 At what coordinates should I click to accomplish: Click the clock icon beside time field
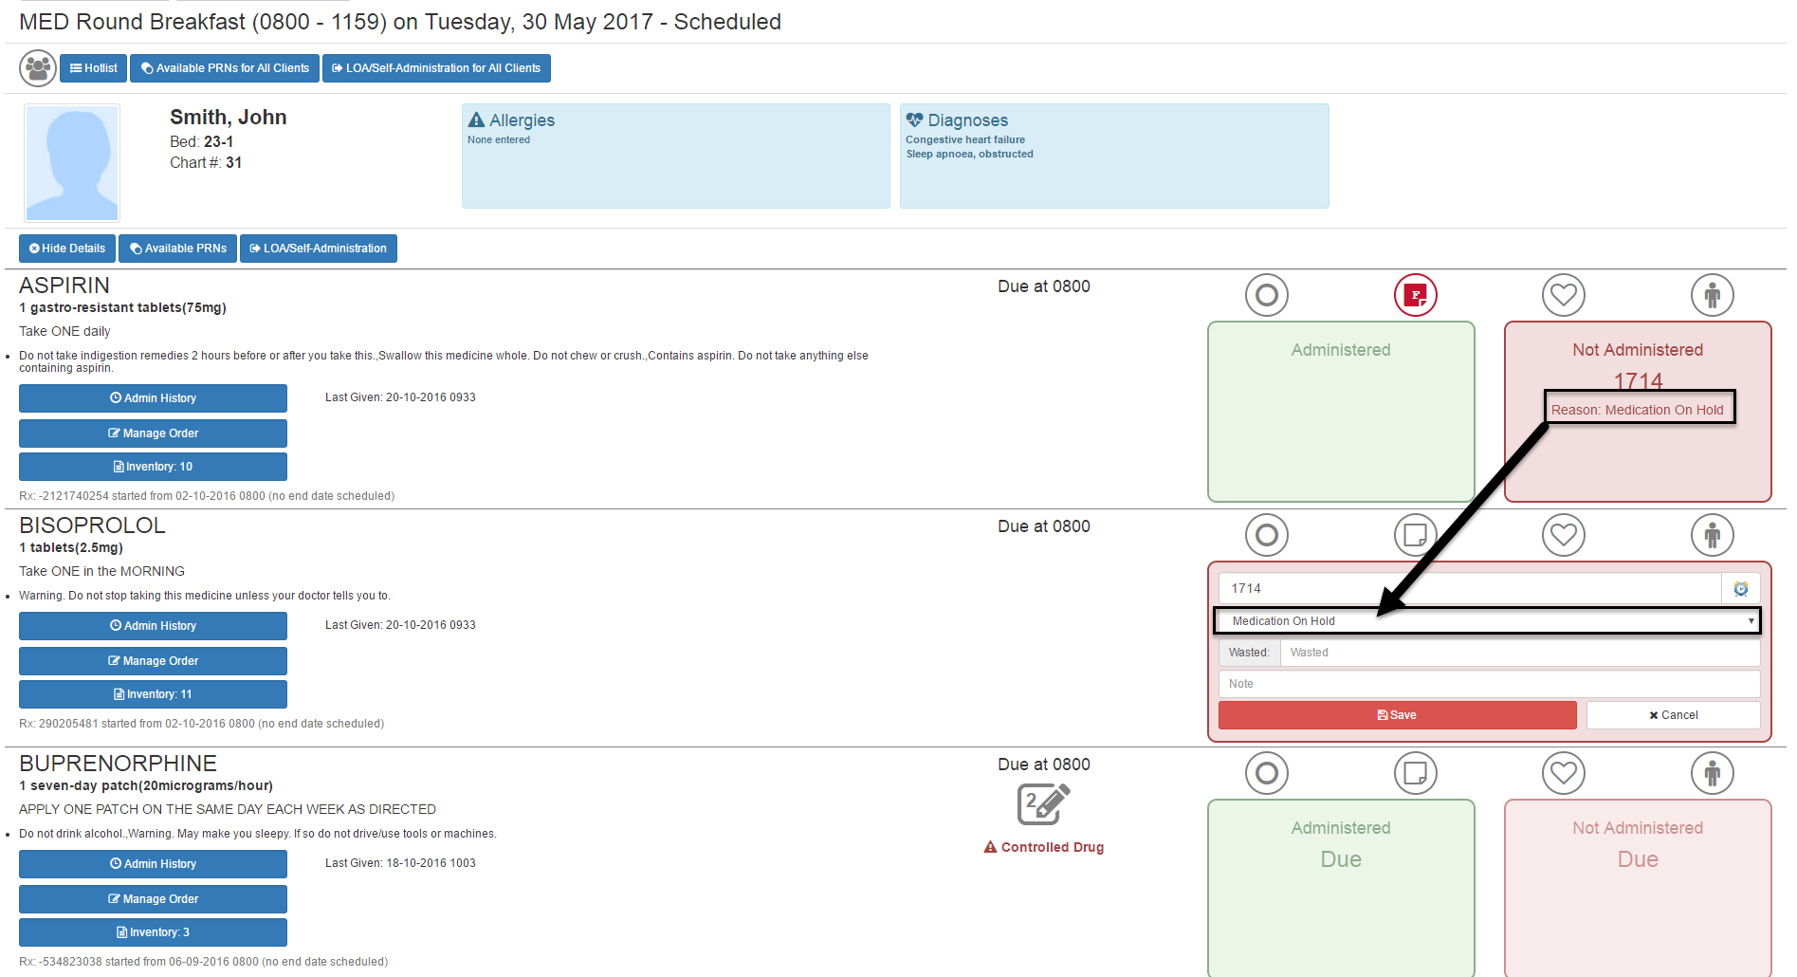(1740, 589)
